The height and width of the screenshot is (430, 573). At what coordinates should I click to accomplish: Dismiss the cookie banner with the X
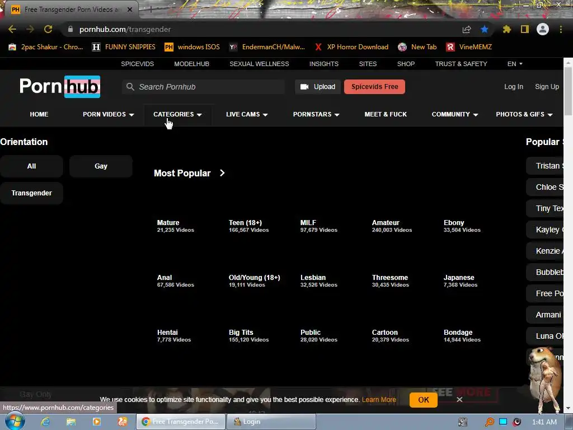(459, 400)
